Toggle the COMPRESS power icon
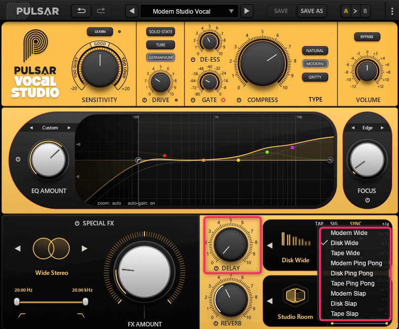Image resolution: width=399 pixels, height=329 pixels. tap(239, 100)
